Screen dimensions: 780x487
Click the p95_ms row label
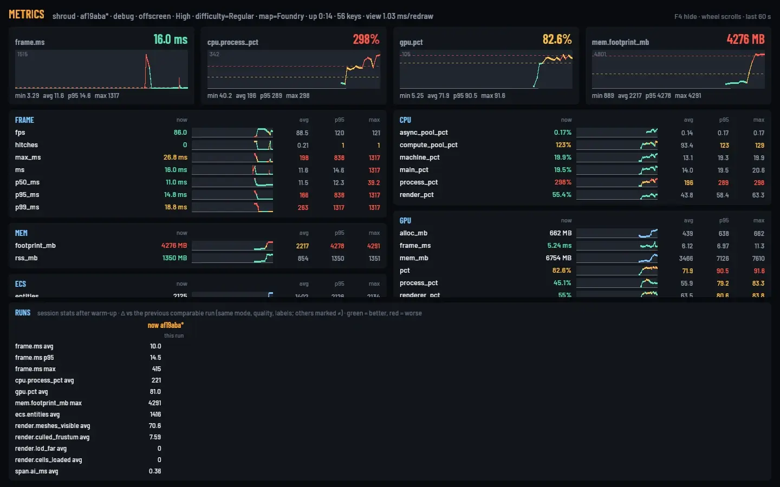click(27, 195)
